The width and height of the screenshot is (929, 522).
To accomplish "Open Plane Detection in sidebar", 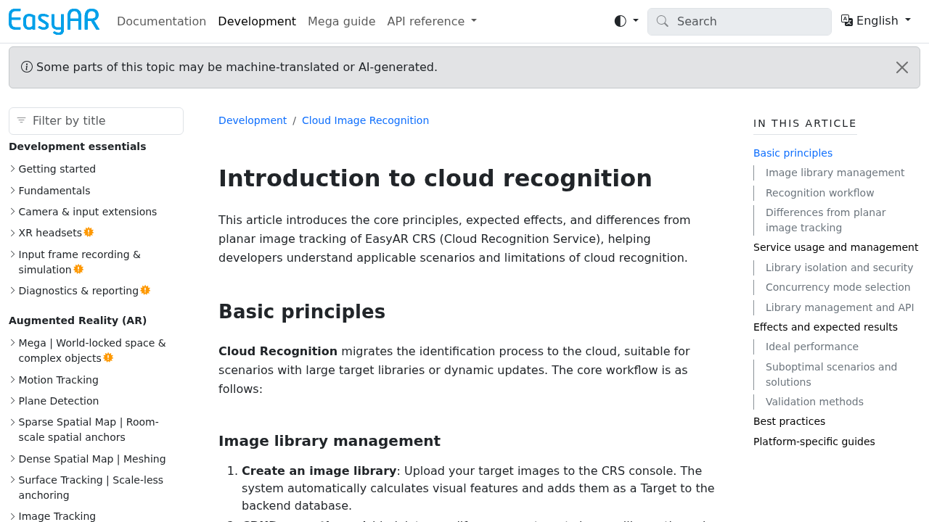I will tap(59, 401).
